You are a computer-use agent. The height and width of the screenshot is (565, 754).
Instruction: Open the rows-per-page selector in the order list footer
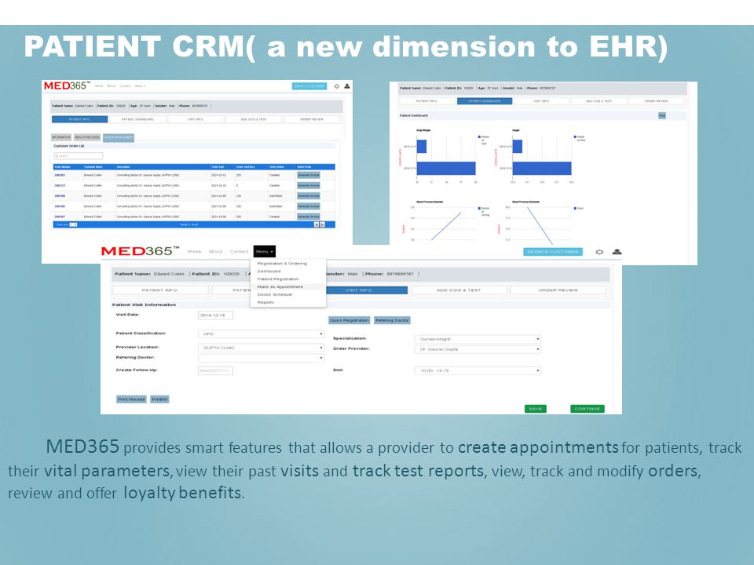click(x=73, y=224)
